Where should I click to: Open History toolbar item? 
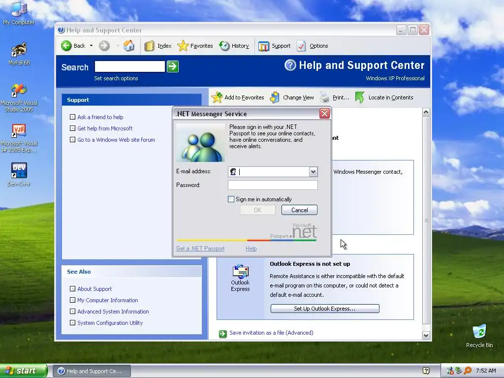point(234,46)
